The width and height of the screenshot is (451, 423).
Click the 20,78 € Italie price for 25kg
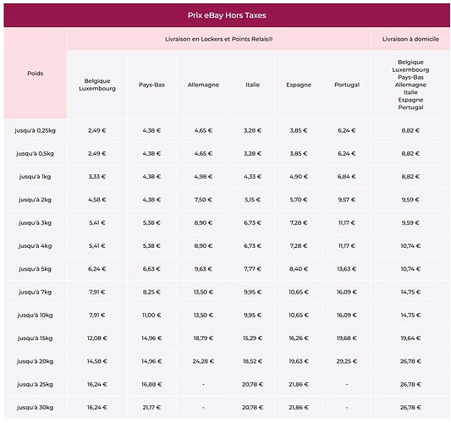pyautogui.click(x=252, y=384)
